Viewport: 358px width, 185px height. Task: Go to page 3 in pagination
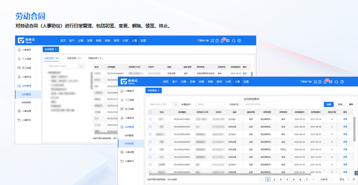(281, 180)
